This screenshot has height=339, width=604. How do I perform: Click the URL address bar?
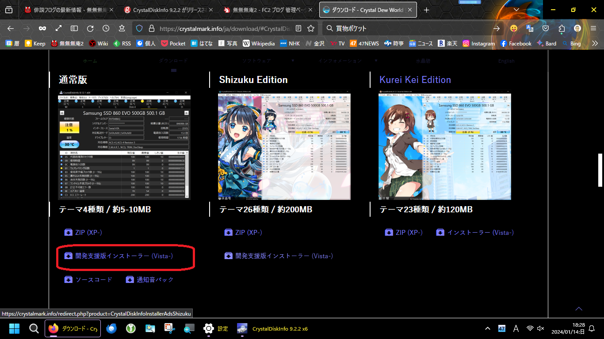point(225,28)
